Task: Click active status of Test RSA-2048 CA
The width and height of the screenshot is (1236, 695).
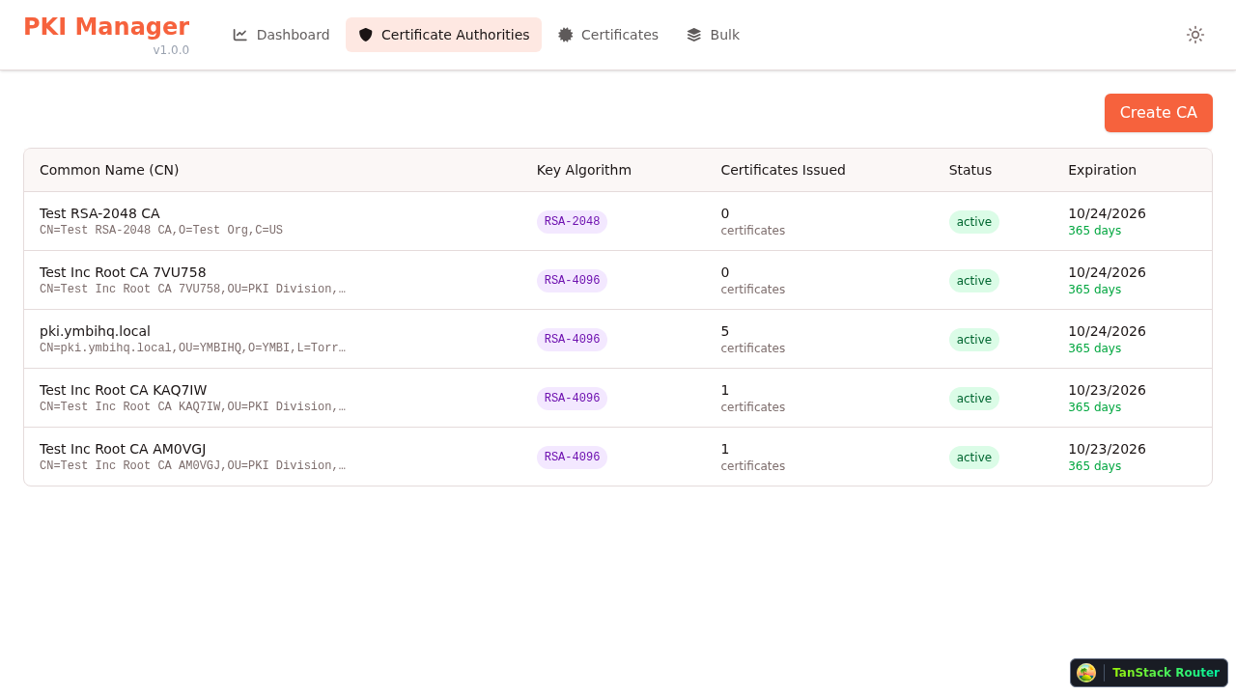Action: tap(974, 222)
